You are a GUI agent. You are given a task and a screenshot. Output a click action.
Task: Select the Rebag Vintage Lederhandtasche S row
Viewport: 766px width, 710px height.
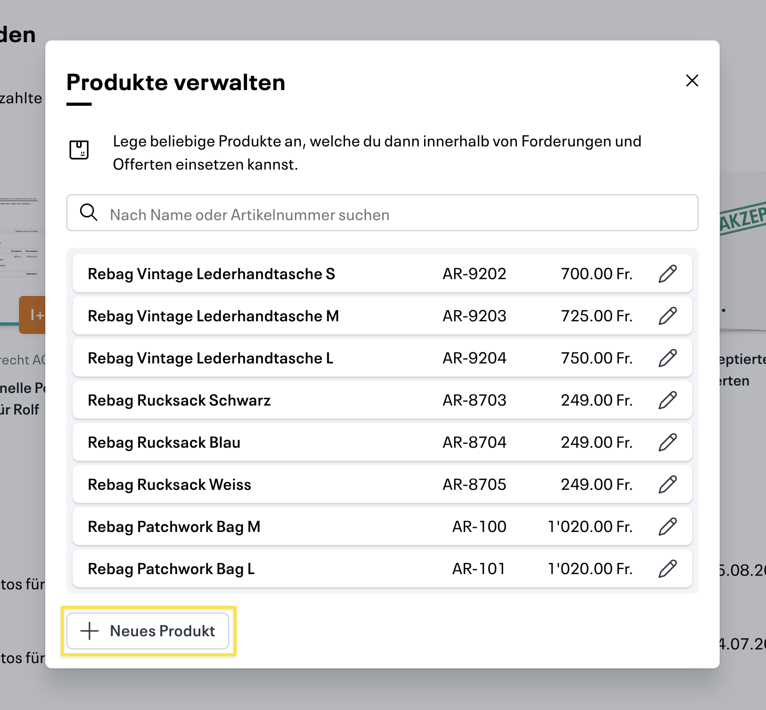click(x=263, y=273)
